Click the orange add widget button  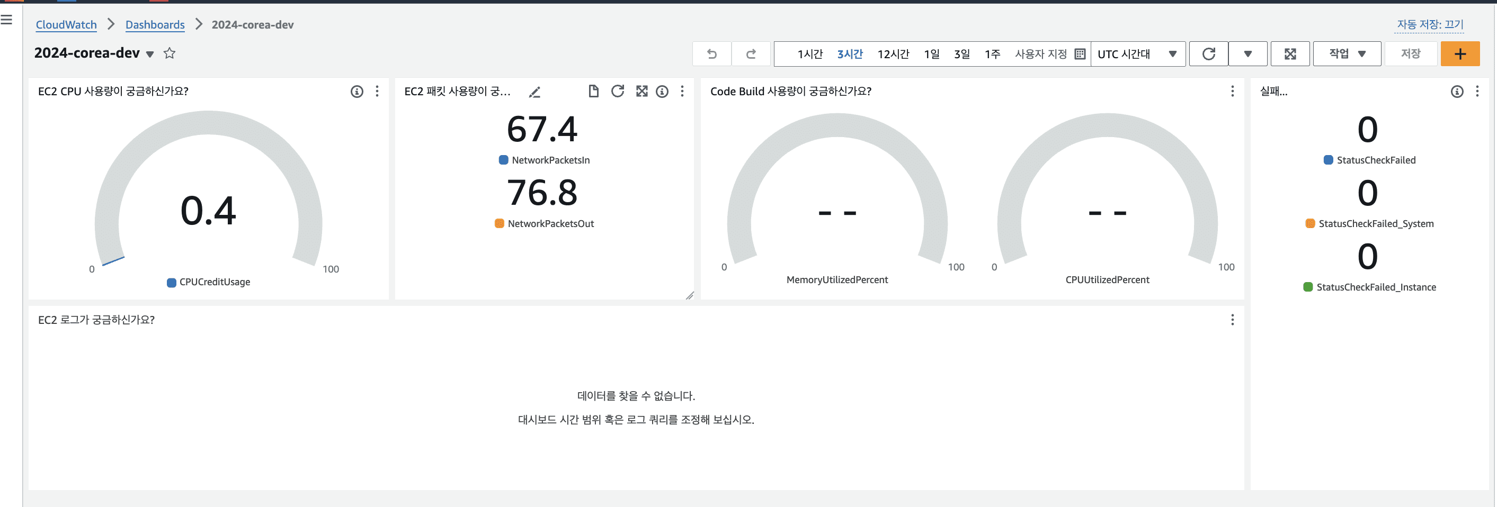pyautogui.click(x=1459, y=54)
